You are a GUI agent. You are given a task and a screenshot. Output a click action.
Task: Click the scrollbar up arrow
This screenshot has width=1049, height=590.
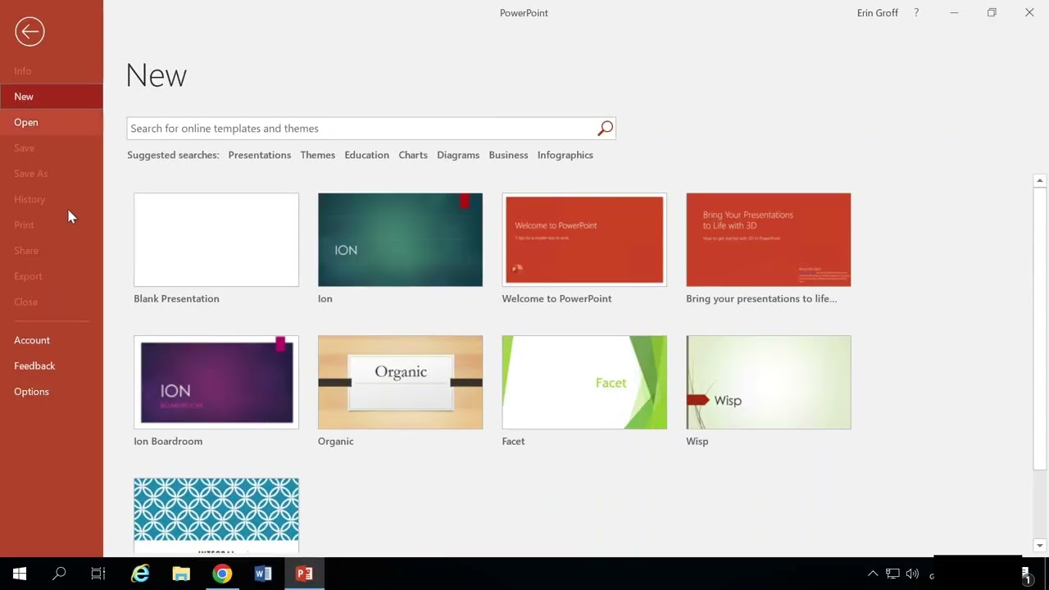coord(1039,180)
